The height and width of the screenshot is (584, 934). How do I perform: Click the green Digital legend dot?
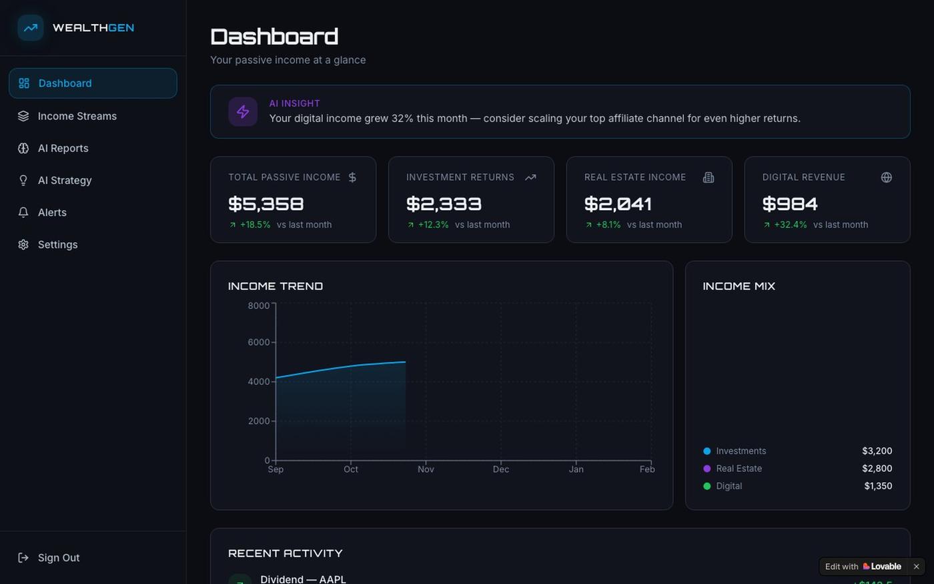click(707, 486)
